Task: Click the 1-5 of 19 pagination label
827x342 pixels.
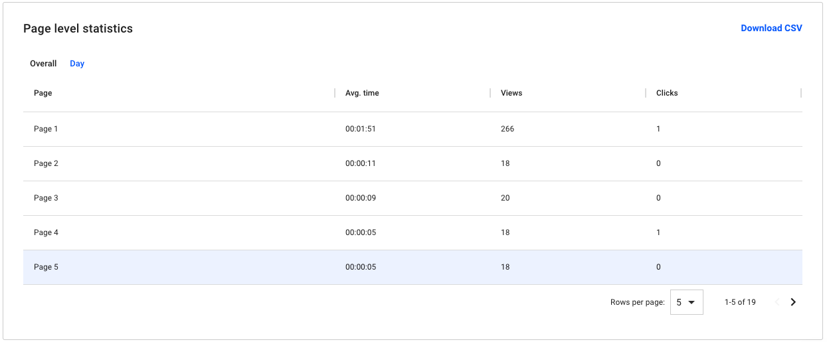Action: (x=740, y=302)
